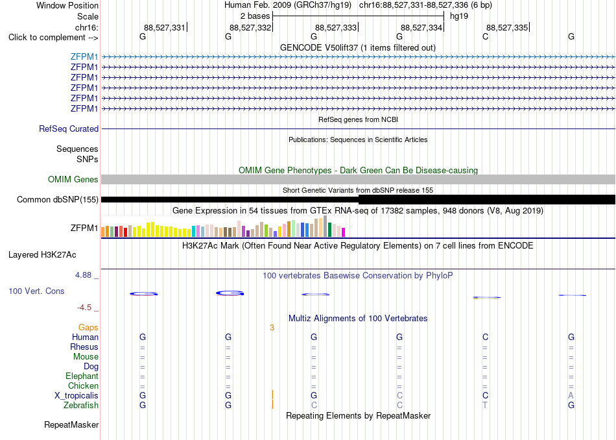Click the Elephant species label
616x440 pixels.
tap(82, 376)
